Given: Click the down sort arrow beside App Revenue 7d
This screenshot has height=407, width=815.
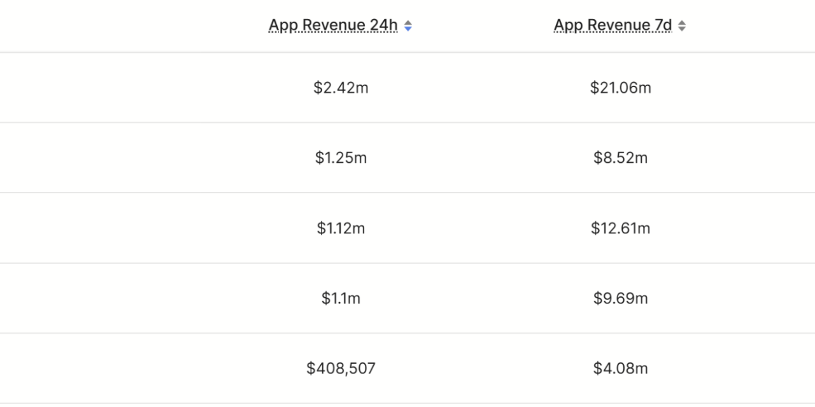Looking at the screenshot, I should 682,29.
